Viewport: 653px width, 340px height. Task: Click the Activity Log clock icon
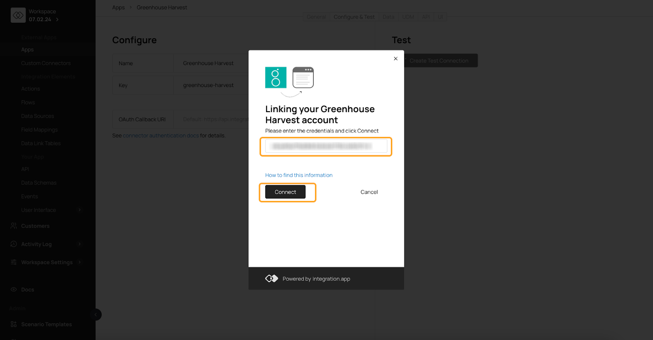point(14,244)
